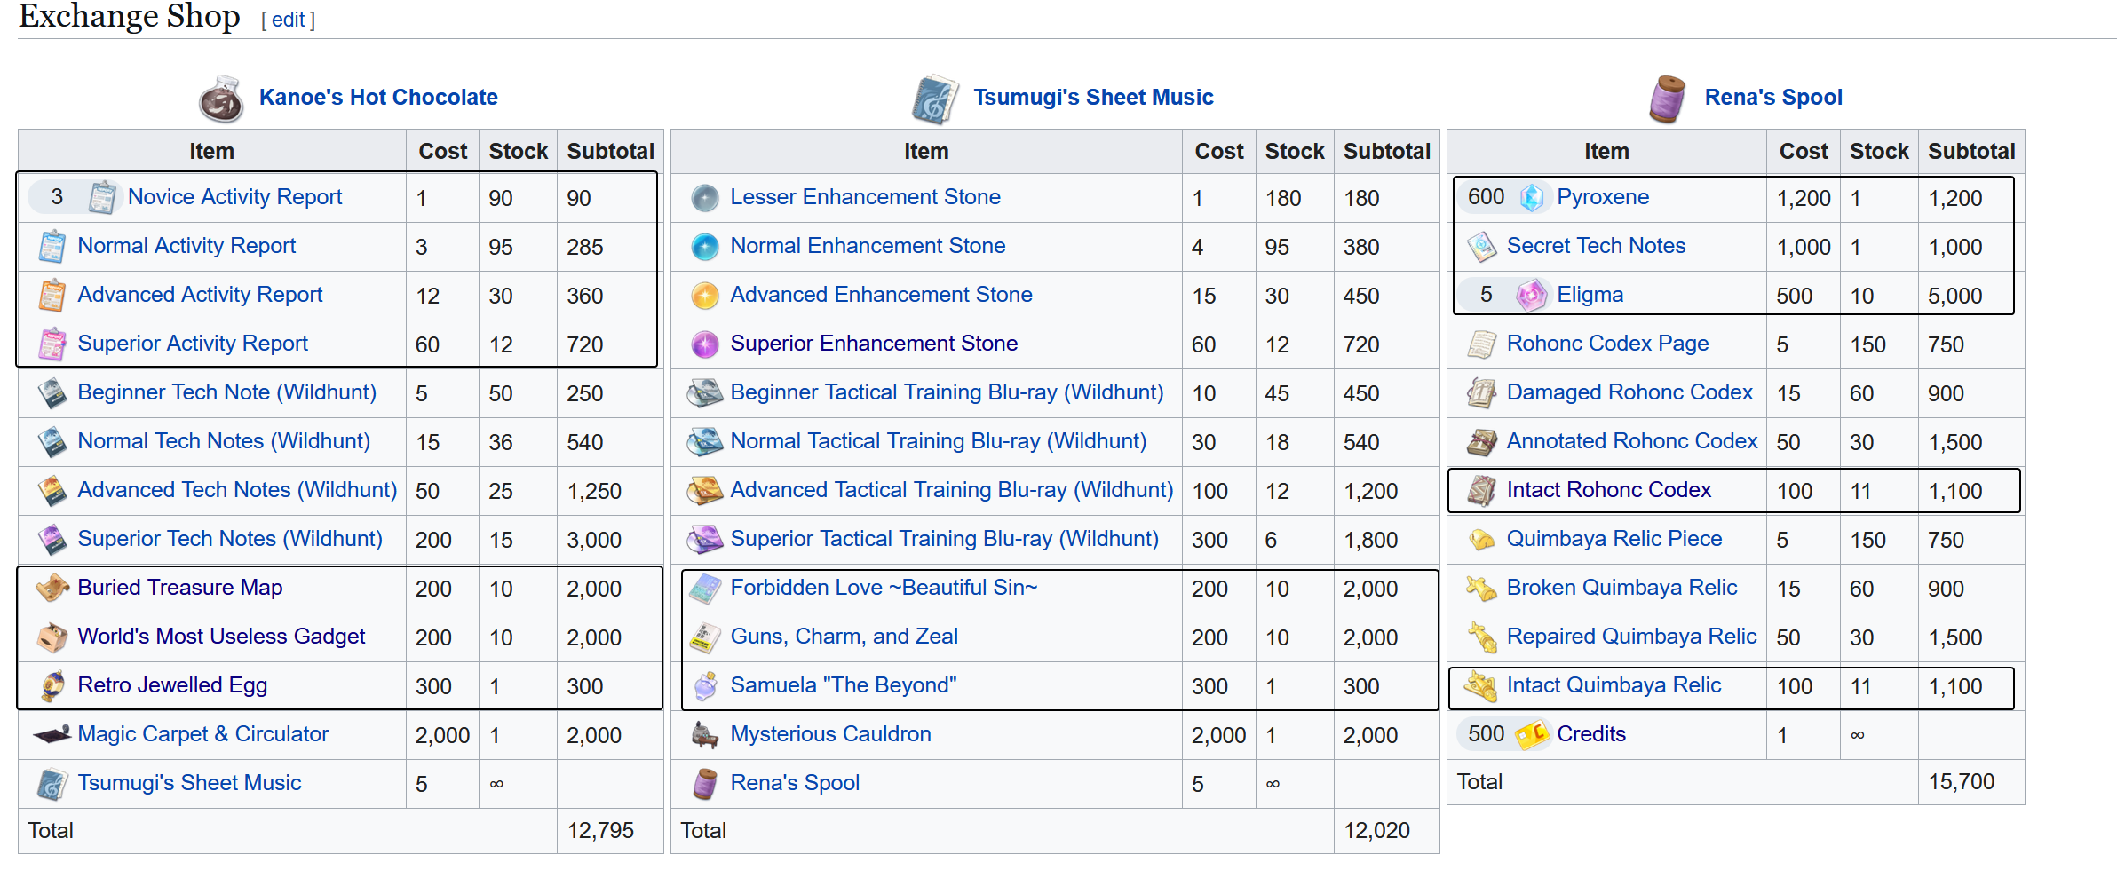Click the Retro Jewelled Egg icon

click(x=52, y=685)
